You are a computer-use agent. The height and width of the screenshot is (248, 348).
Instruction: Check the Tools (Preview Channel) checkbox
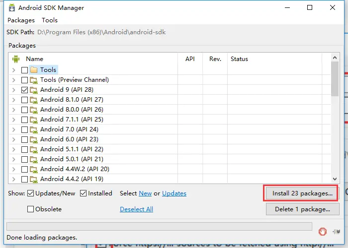click(x=24, y=80)
